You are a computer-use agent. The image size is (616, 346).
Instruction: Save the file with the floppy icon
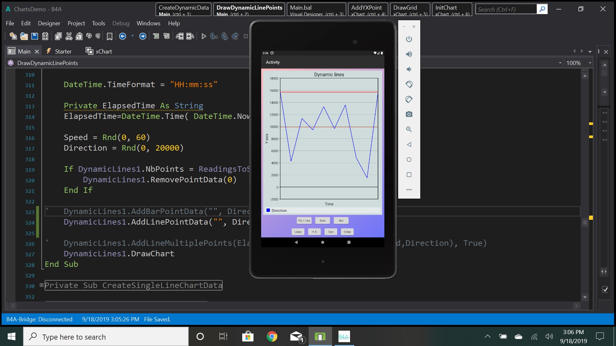(35, 36)
